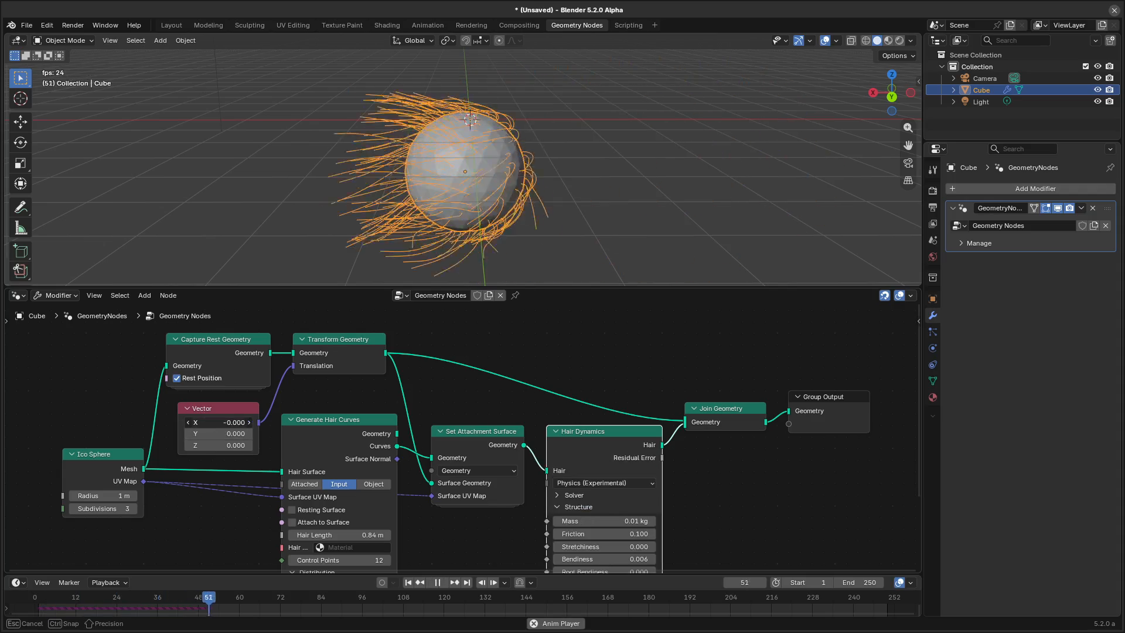Image resolution: width=1125 pixels, height=633 pixels.
Task: Open the Material properties tab icon
Action: (933, 397)
